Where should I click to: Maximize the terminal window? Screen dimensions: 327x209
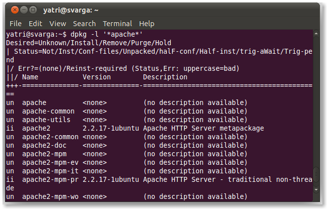coord(33,10)
